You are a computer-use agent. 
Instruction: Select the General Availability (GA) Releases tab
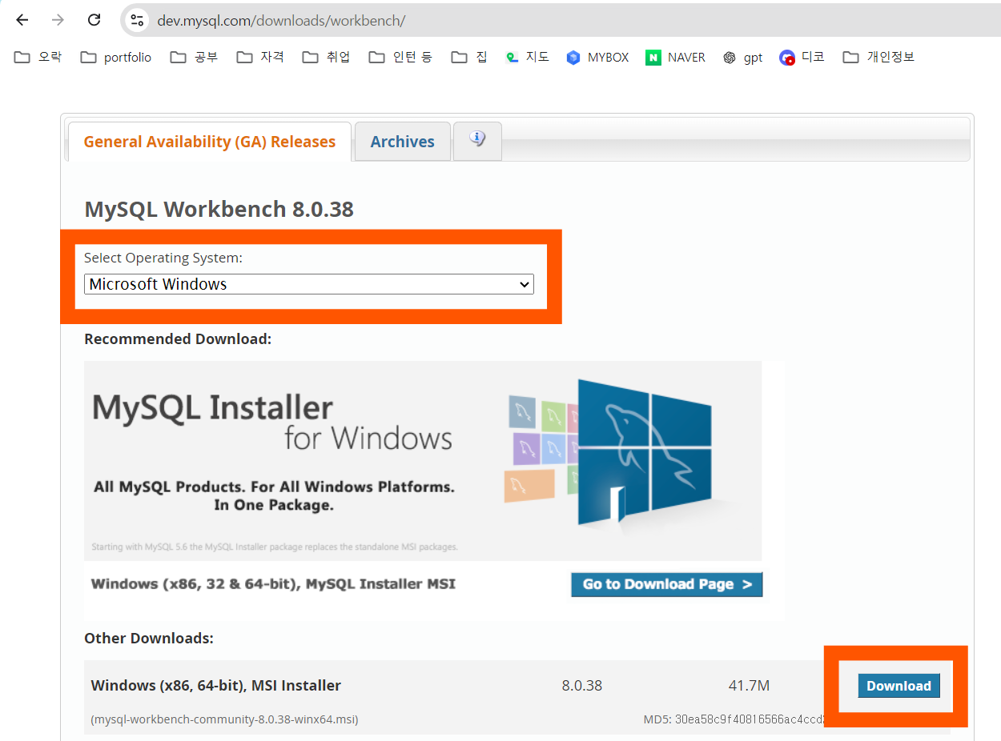tap(210, 142)
